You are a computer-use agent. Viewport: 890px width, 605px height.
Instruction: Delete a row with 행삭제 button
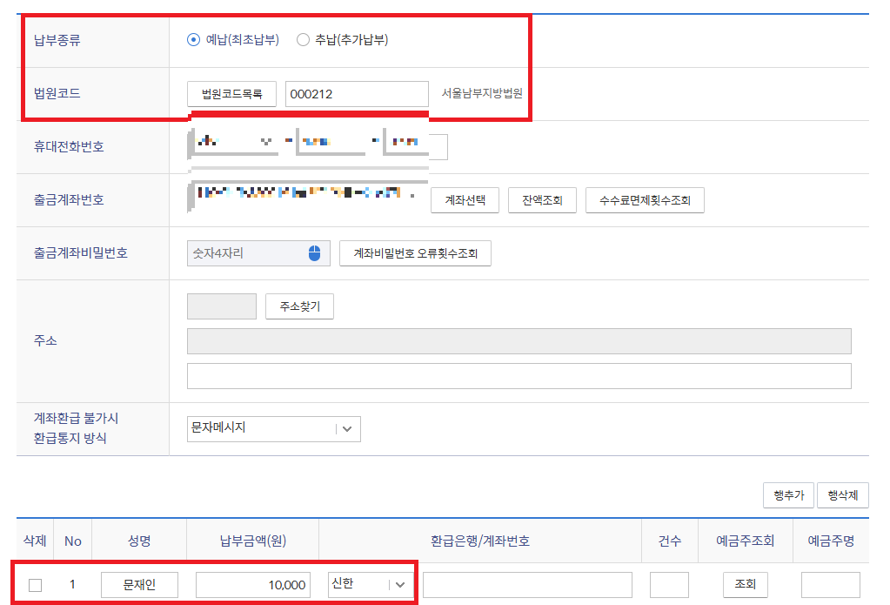click(841, 494)
